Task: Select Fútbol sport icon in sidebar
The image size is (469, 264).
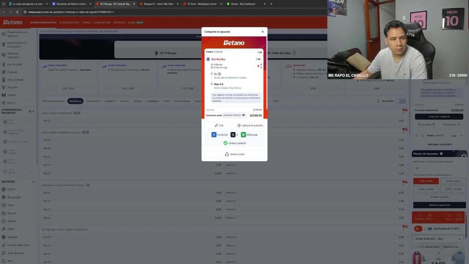Action: 4,189
